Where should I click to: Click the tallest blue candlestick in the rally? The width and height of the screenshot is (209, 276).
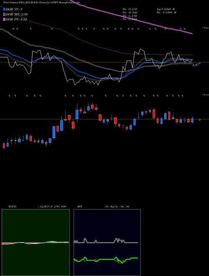coord(54,132)
